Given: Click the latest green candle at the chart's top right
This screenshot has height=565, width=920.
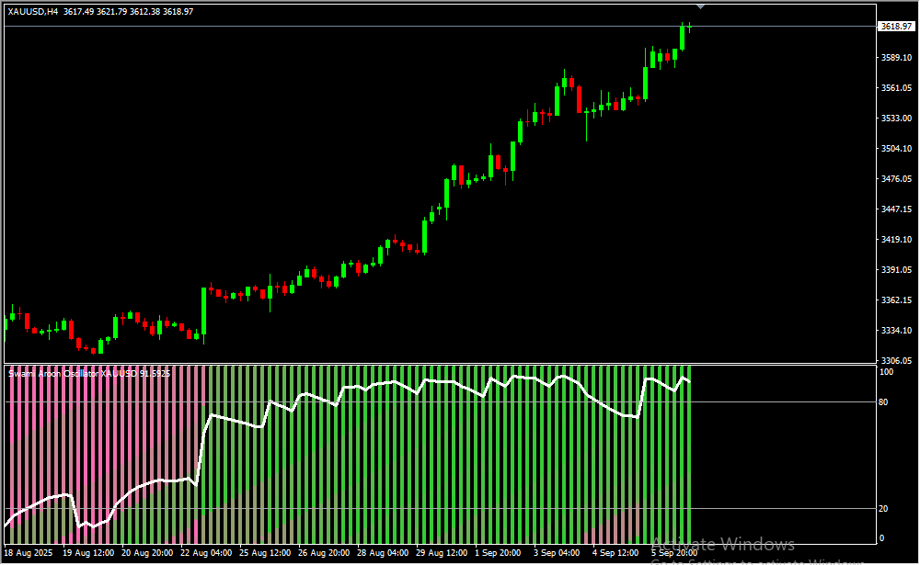Looking at the screenshot, I should click(x=683, y=37).
